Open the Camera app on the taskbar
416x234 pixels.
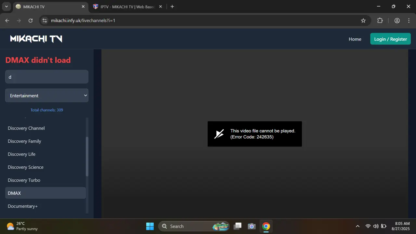click(x=251, y=226)
